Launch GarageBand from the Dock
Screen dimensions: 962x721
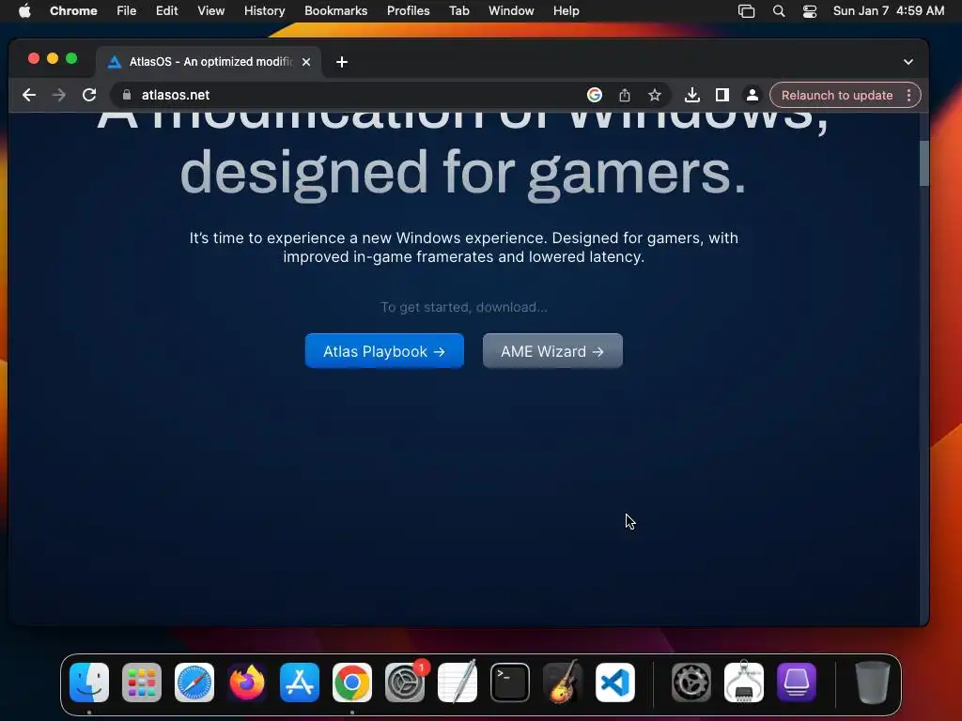563,683
